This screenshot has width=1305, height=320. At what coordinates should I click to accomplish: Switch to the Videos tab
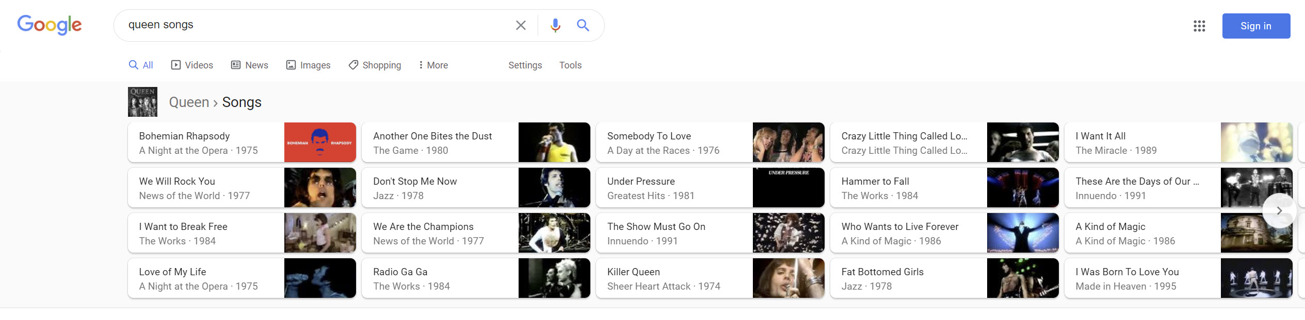192,65
